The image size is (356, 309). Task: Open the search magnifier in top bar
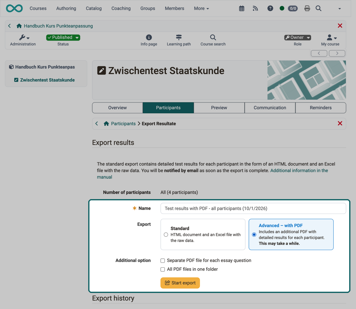coord(319,8)
